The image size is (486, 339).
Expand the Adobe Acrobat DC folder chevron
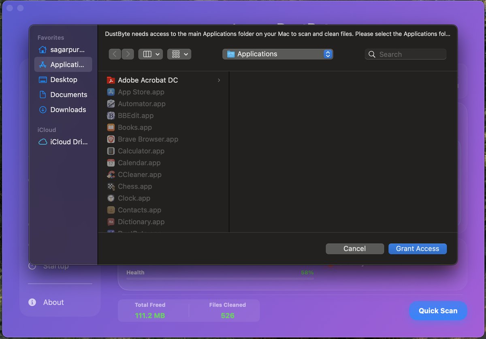219,80
